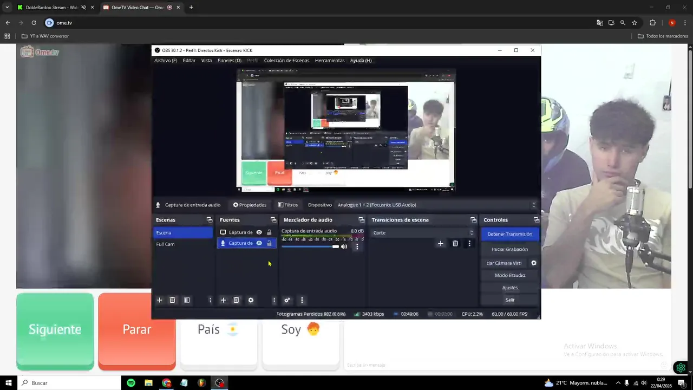The image size is (693, 390).
Task: Pop out the Controles dock
Action: (x=537, y=220)
